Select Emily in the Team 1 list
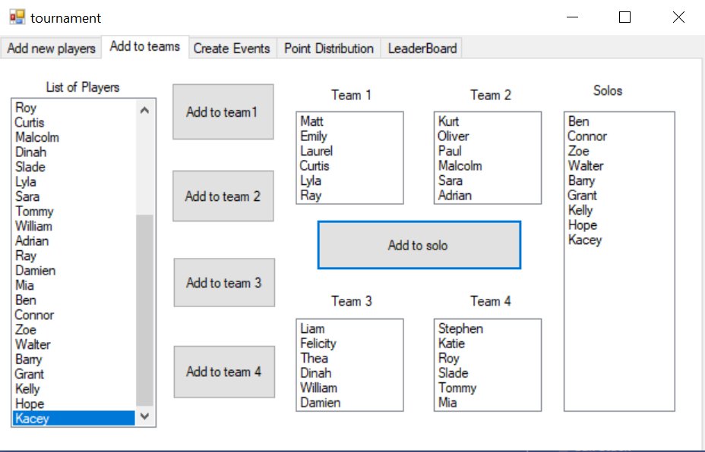Image resolution: width=705 pixels, height=452 pixels. tap(349, 136)
